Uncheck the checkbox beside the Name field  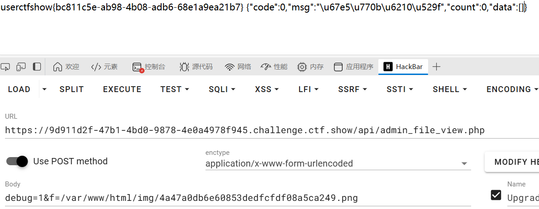click(x=496, y=195)
